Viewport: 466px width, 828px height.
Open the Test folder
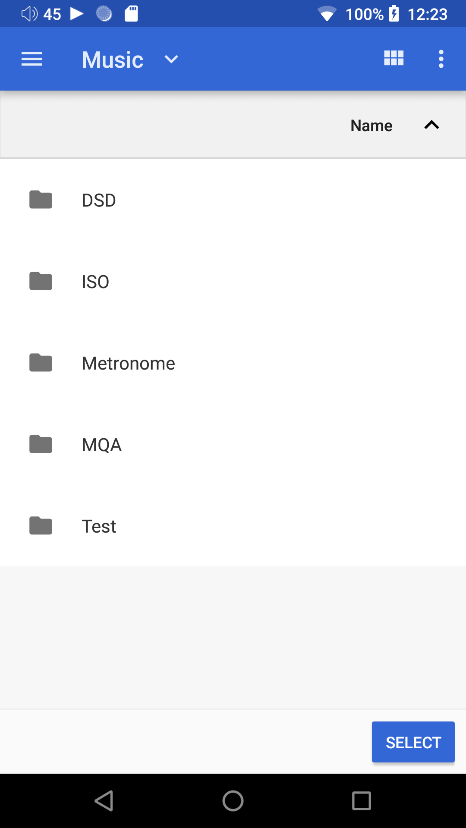[99, 527]
